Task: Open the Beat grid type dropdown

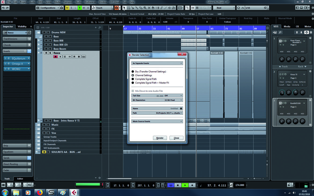Action: (224, 8)
